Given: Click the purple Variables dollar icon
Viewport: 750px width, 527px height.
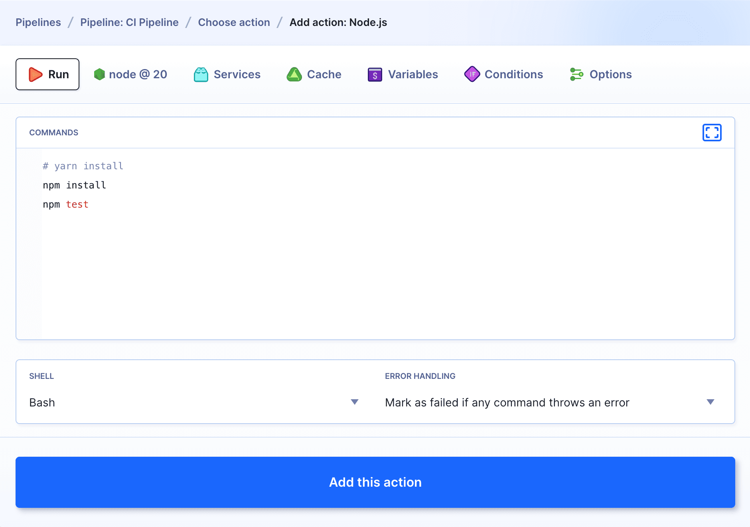Looking at the screenshot, I should (375, 75).
